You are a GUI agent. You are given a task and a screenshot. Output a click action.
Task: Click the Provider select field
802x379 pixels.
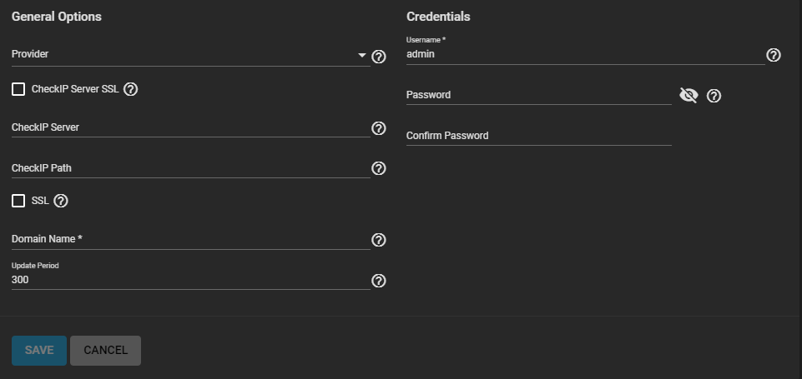(191, 55)
